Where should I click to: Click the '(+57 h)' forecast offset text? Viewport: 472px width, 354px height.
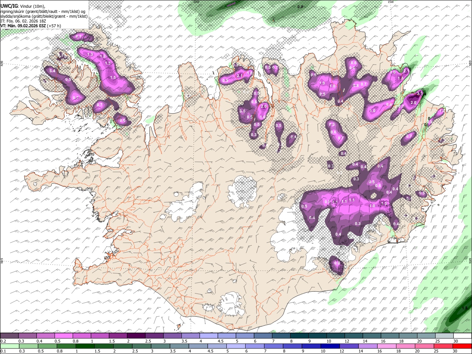pos(54,26)
